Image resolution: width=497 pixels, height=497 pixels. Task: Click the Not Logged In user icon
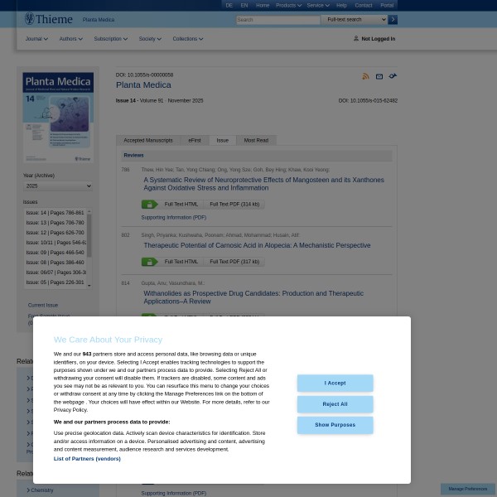point(356,39)
